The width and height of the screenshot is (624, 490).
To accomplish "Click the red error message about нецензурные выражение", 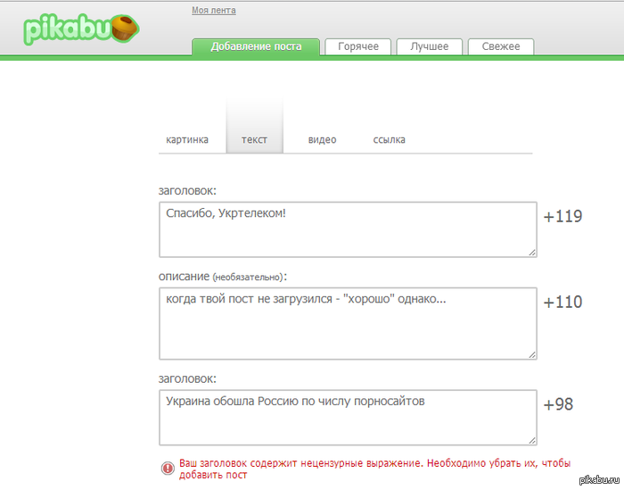I will (x=375, y=469).
